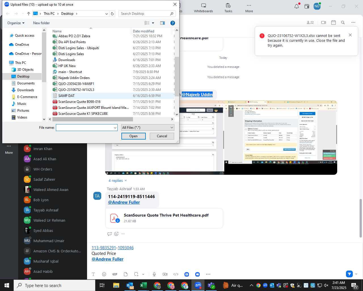Open the Whiteboards tab in Zoom
Screen dimensions: 363x291
[x=203, y=8]
